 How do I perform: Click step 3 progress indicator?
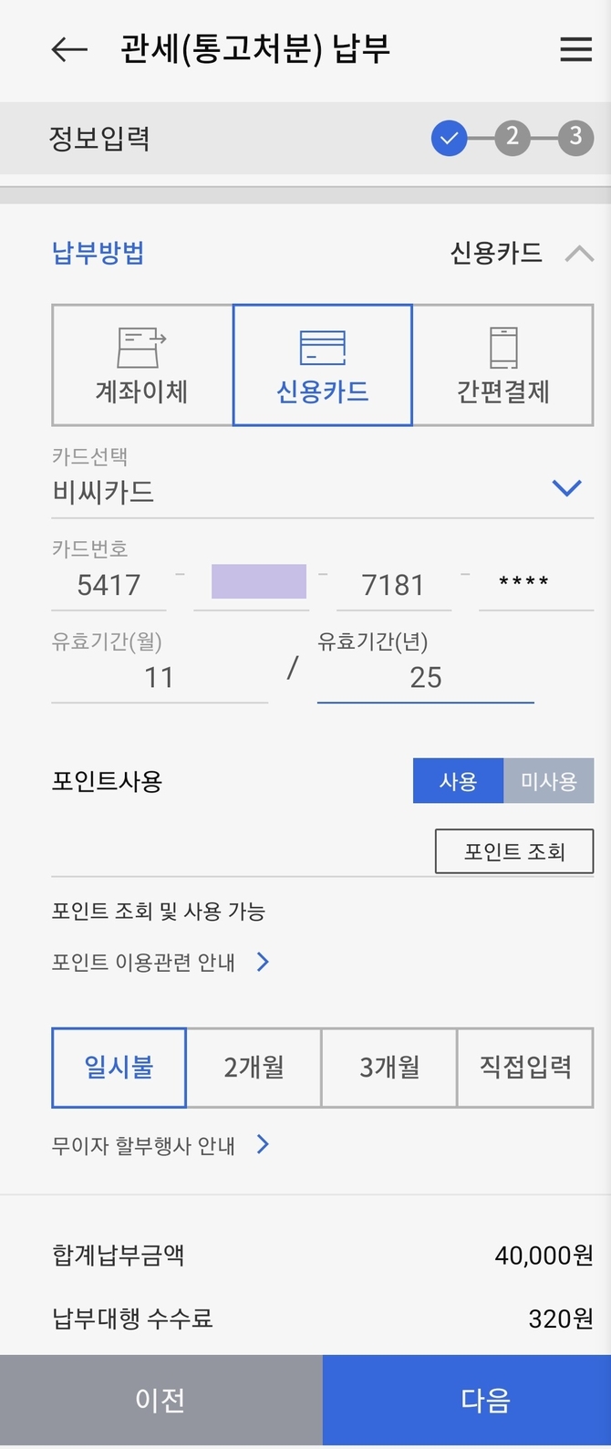(x=575, y=138)
